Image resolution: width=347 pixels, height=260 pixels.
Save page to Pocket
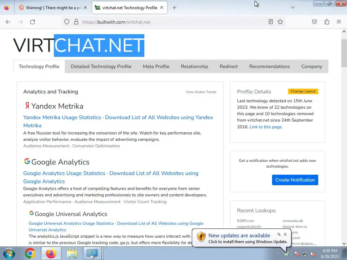[x=314, y=22]
